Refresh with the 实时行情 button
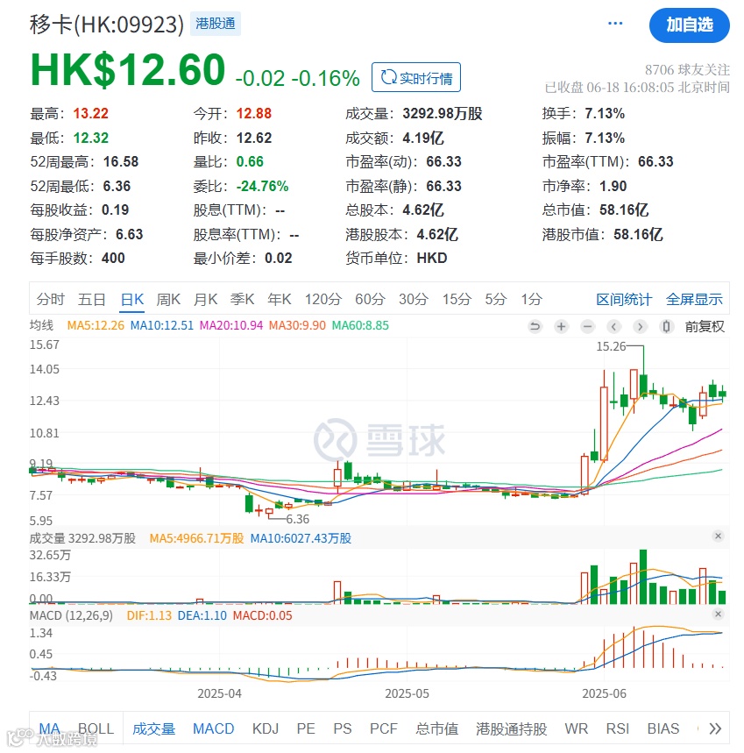 click(416, 77)
